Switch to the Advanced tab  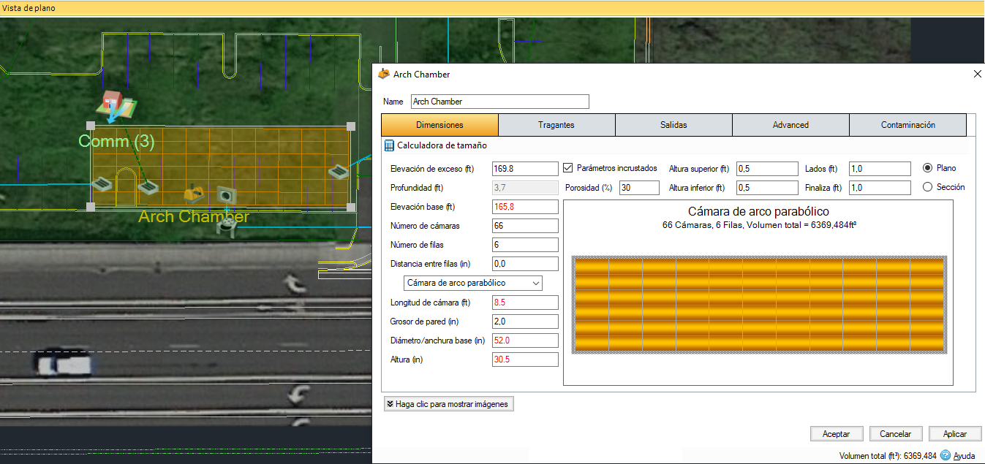coord(790,125)
